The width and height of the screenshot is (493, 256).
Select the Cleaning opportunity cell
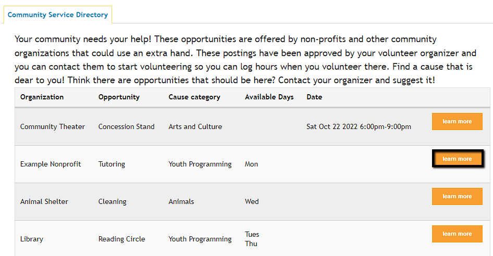point(113,202)
